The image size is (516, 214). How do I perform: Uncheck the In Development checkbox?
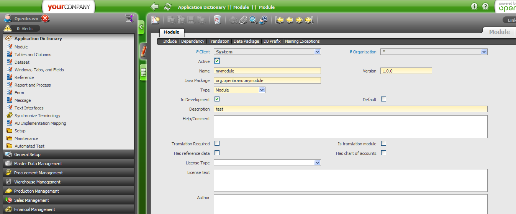pyautogui.click(x=217, y=99)
